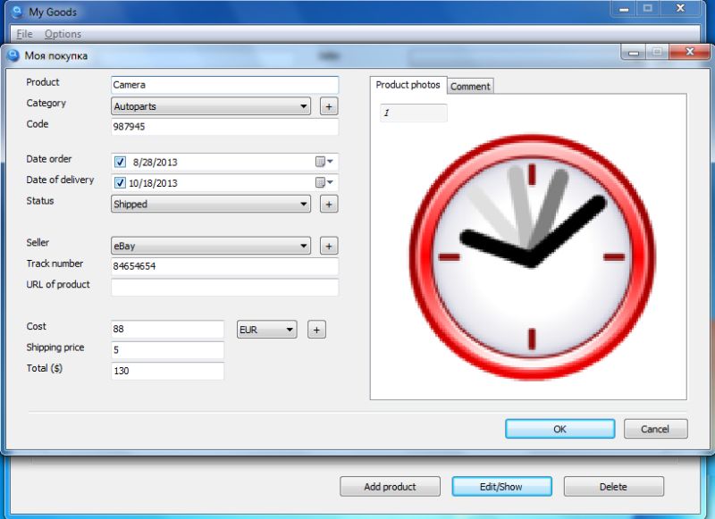This screenshot has width=715, height=519.
Task: Open the Category dropdown showing Autoparts
Action: point(211,106)
